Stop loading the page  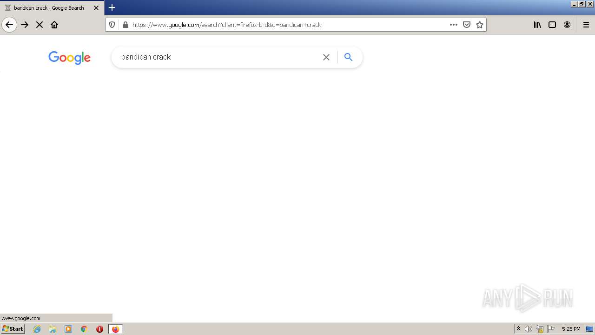pos(40,25)
